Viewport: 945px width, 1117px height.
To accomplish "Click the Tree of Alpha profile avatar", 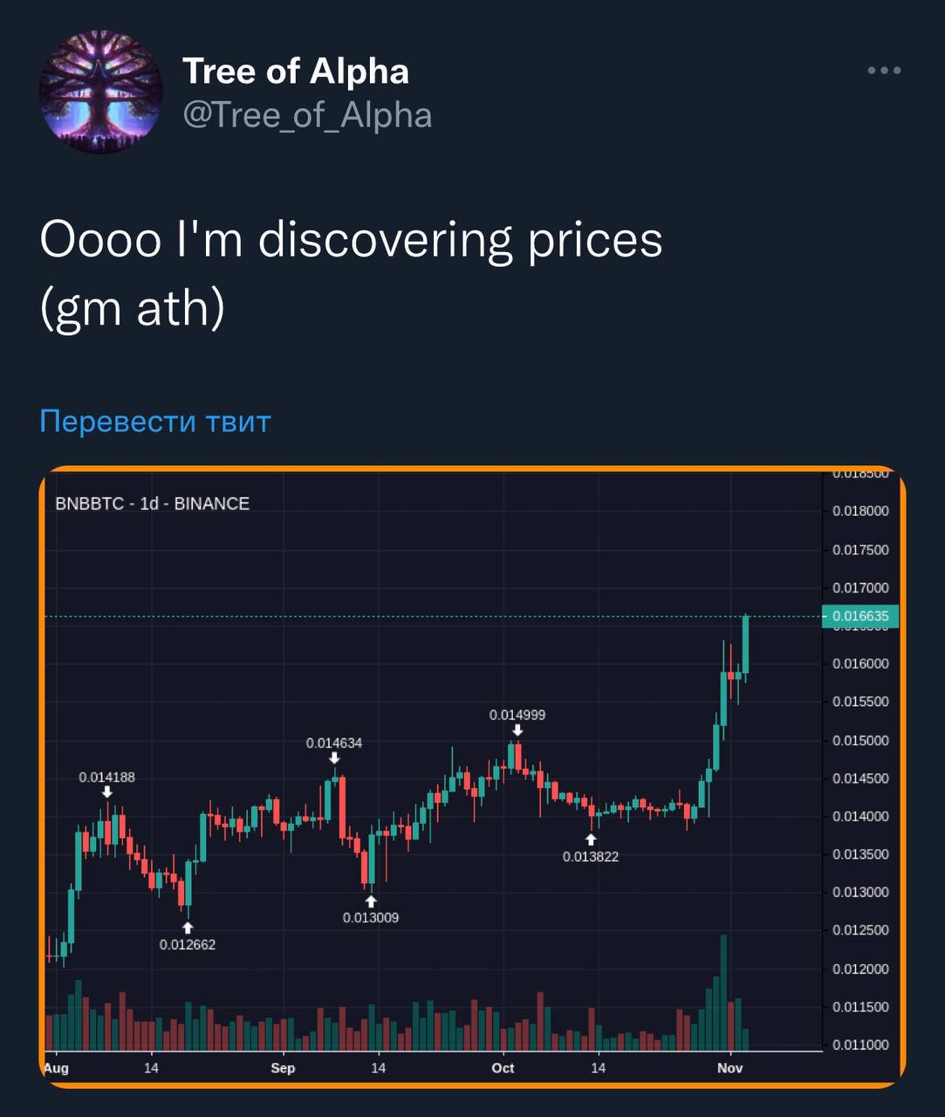I will click(101, 93).
